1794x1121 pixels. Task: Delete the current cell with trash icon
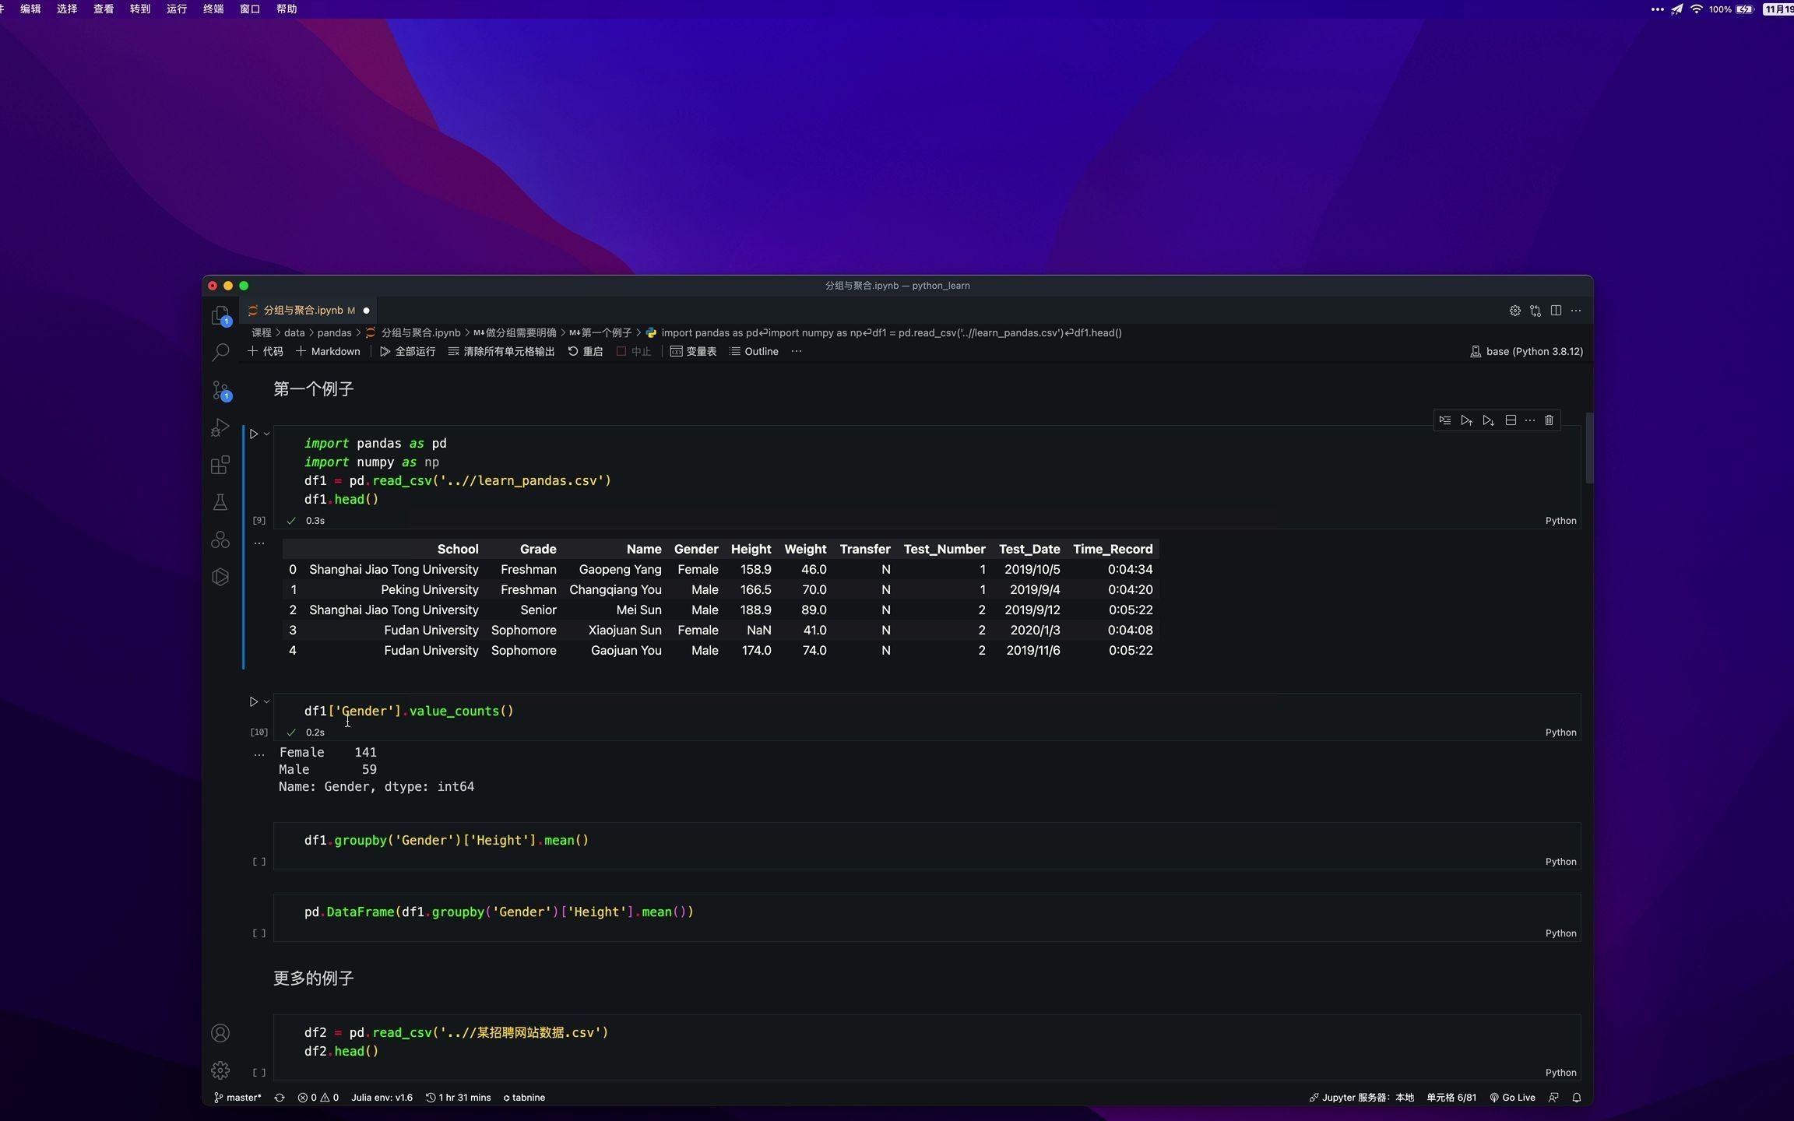[x=1549, y=420]
